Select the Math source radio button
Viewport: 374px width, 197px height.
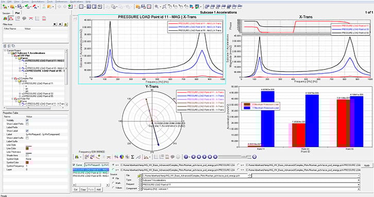[113, 183]
